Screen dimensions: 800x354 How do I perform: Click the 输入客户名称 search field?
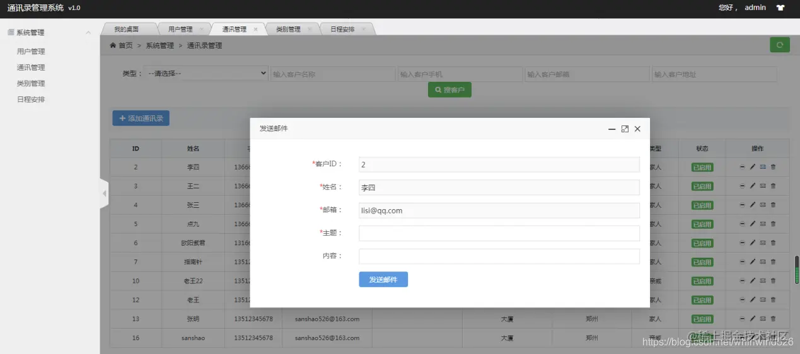333,74
